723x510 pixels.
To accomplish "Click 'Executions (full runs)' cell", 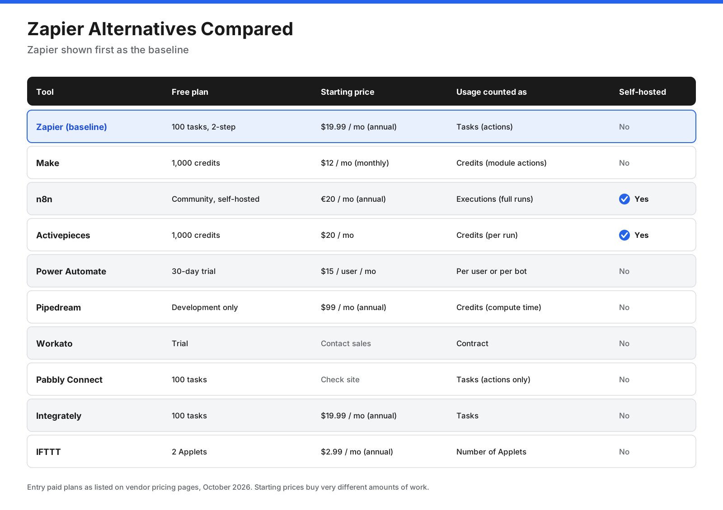I will tap(495, 199).
